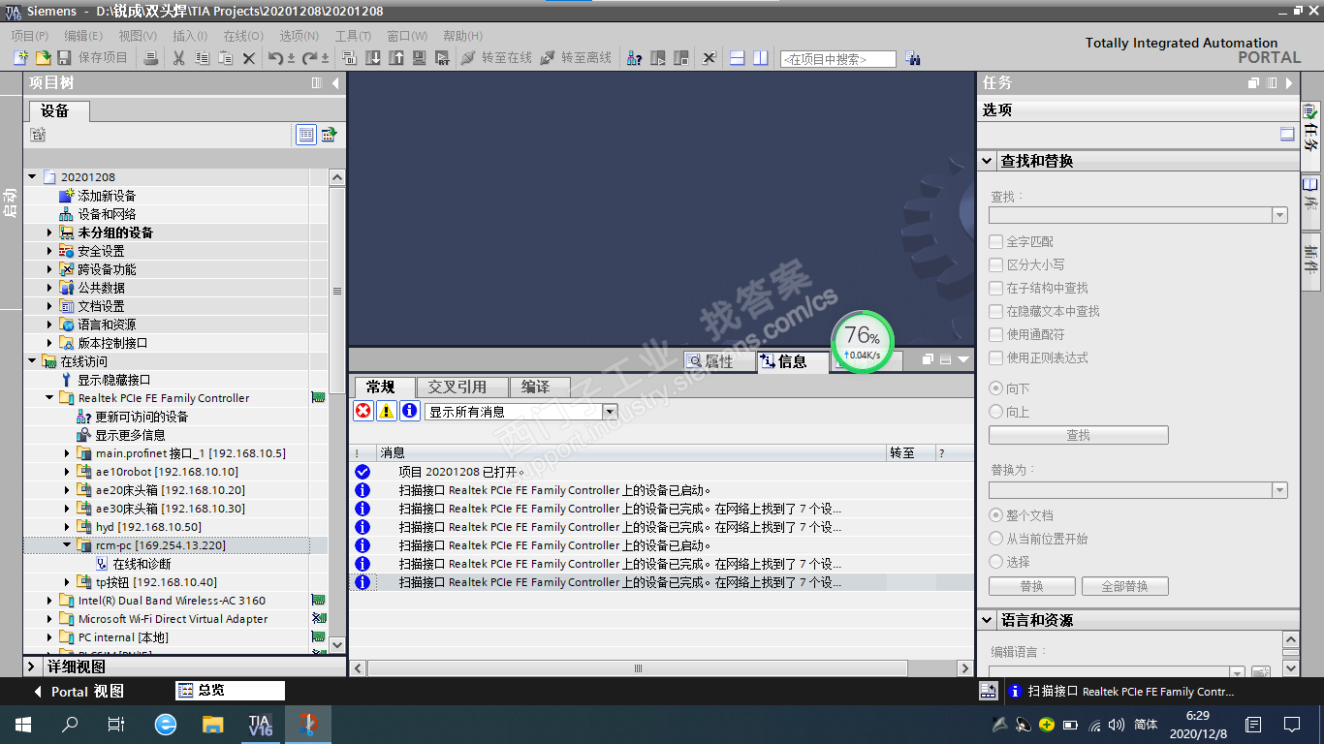Screen dimensions: 1324x744
Task: Switch to the Properties (属性) tab
Action: pos(719,361)
